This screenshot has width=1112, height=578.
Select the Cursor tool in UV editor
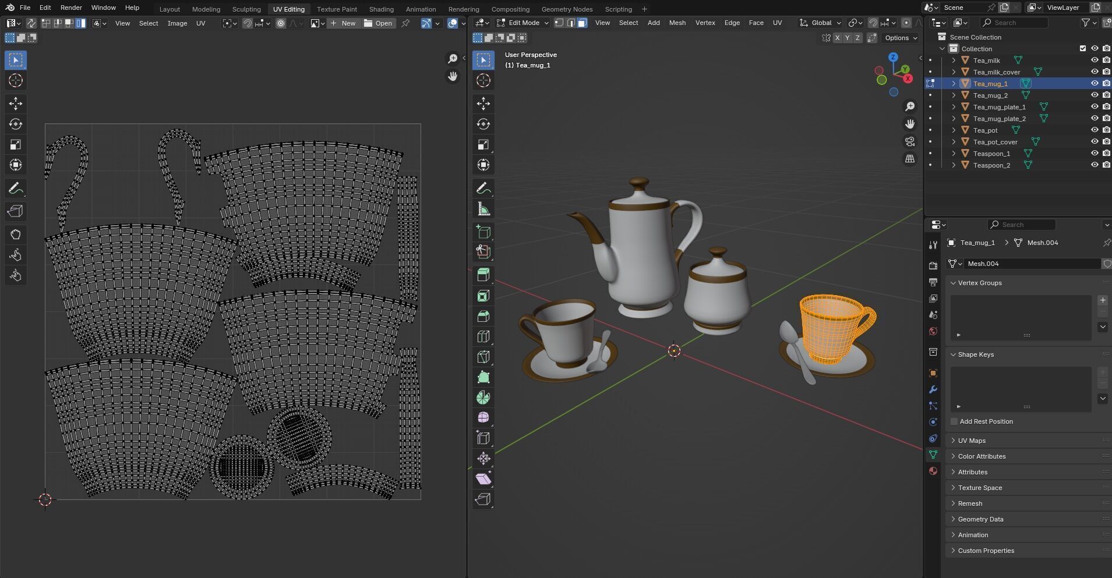click(16, 80)
